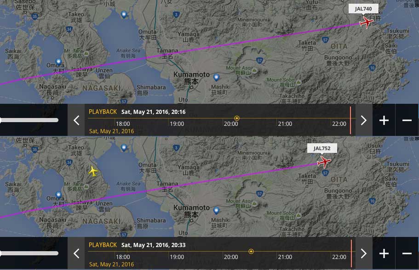Zoom in using upper map plus button
The width and height of the screenshot is (419, 270).
tap(384, 120)
